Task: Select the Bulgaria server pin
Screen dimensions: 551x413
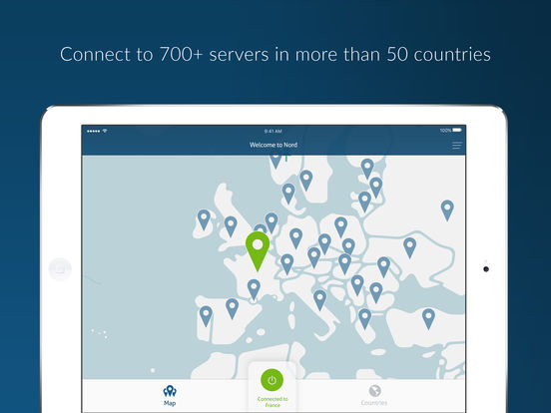Action: coord(376,293)
